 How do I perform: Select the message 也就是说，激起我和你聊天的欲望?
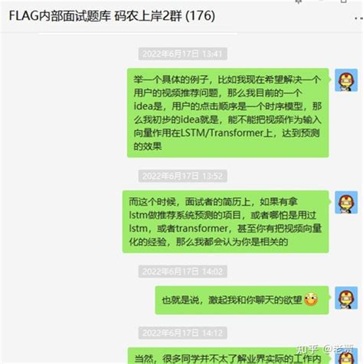tap(242, 300)
